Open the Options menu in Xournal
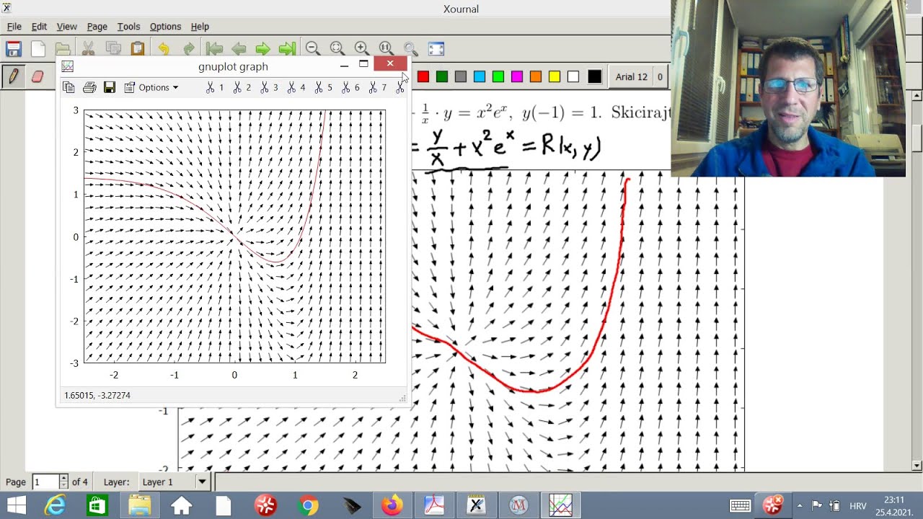Screen dimensions: 923x519 pos(165,26)
